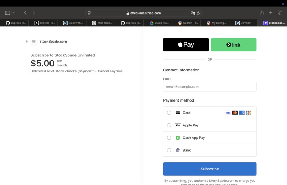Select the Bank radio button
The height and width of the screenshot is (185, 287).
coord(169,150)
